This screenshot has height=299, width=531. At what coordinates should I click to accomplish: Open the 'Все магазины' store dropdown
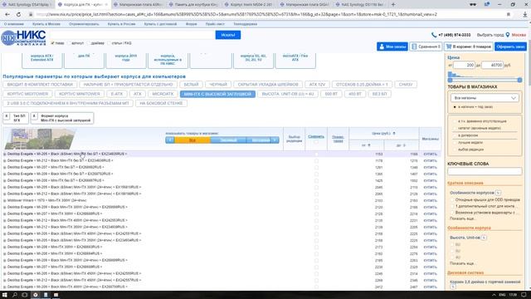[485, 98]
